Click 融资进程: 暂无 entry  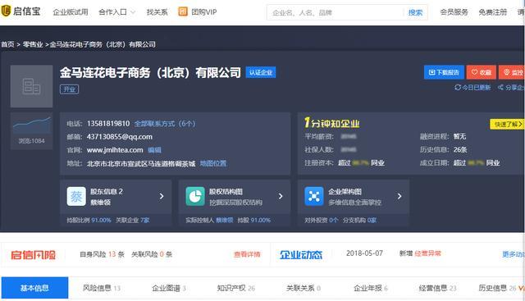click(x=443, y=136)
